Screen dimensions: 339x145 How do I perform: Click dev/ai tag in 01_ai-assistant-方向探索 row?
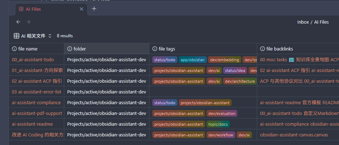coord(214,71)
